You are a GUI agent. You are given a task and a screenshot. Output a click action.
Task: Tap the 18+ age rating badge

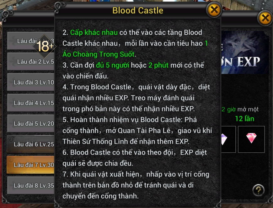pyautogui.click(x=44, y=47)
